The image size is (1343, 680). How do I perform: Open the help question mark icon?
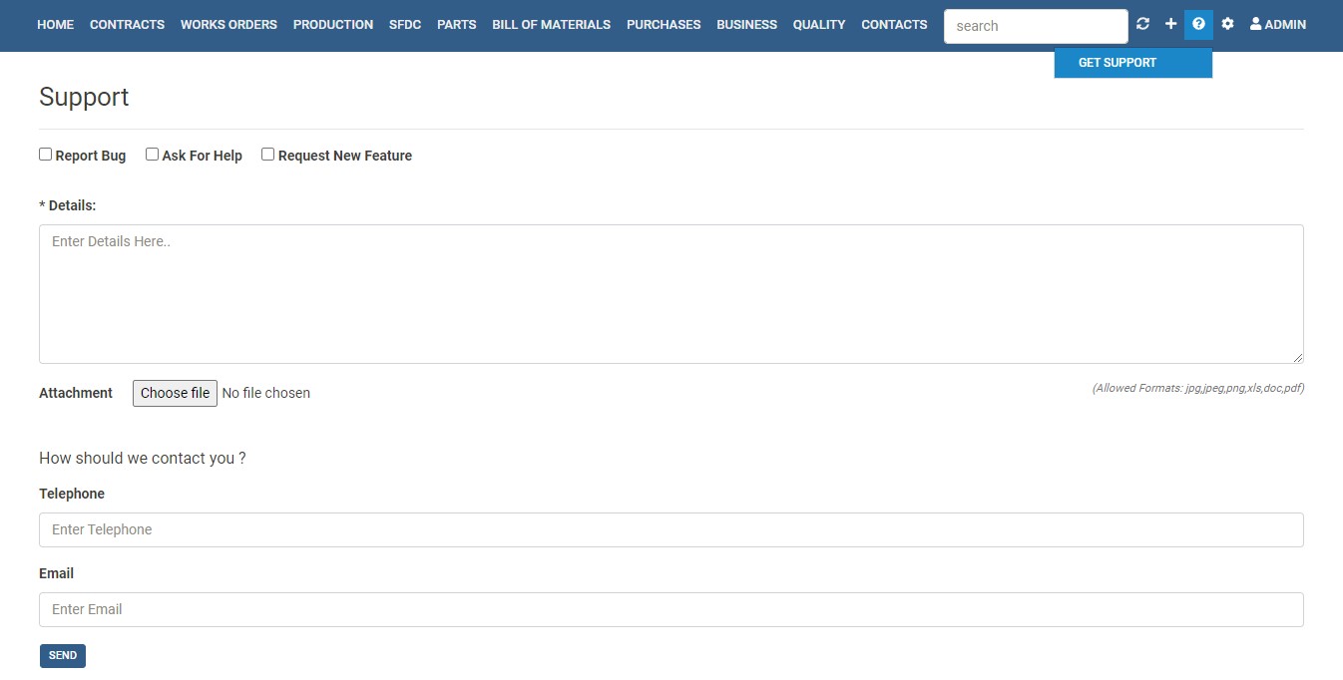click(1198, 24)
